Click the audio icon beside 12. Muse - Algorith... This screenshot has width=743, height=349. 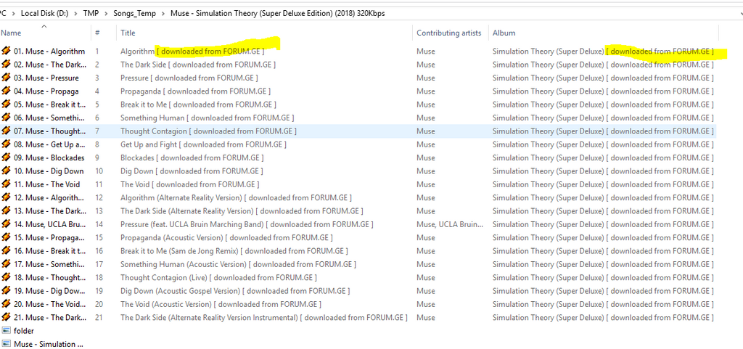[x=6, y=197]
